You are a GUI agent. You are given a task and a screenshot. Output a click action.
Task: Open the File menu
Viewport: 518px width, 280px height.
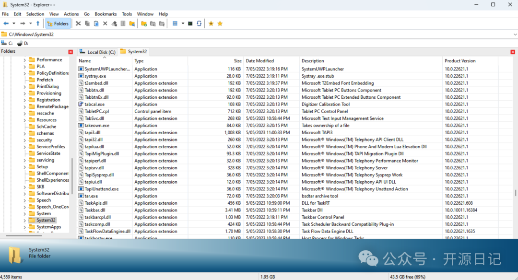[5, 14]
